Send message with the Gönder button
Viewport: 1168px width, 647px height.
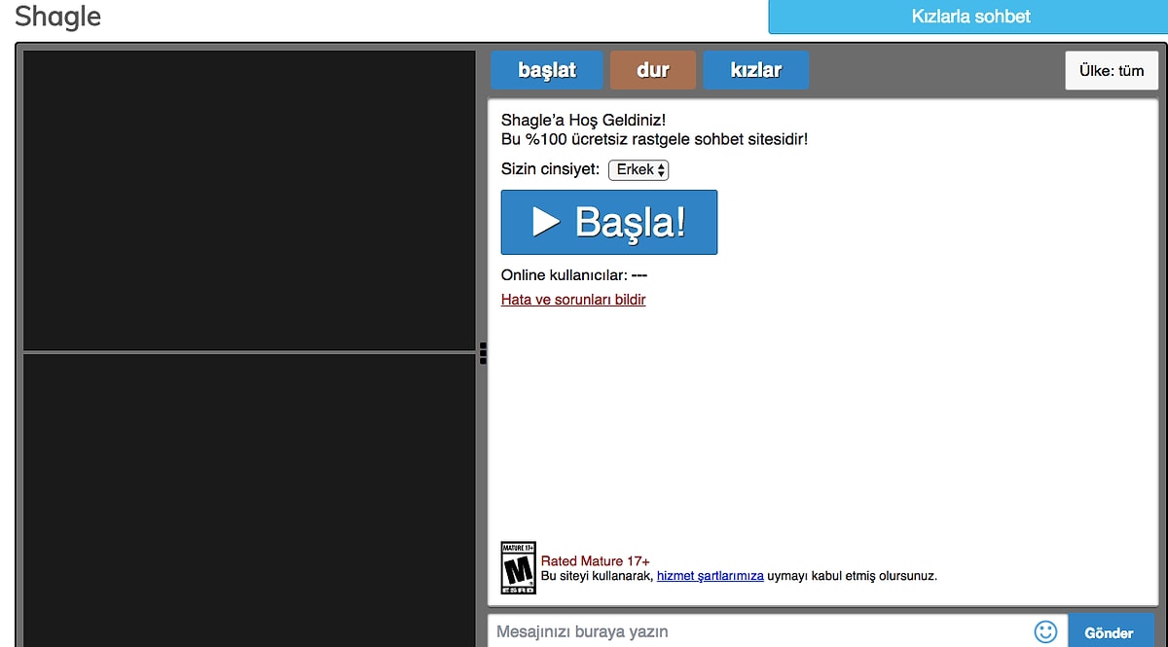coord(1111,631)
